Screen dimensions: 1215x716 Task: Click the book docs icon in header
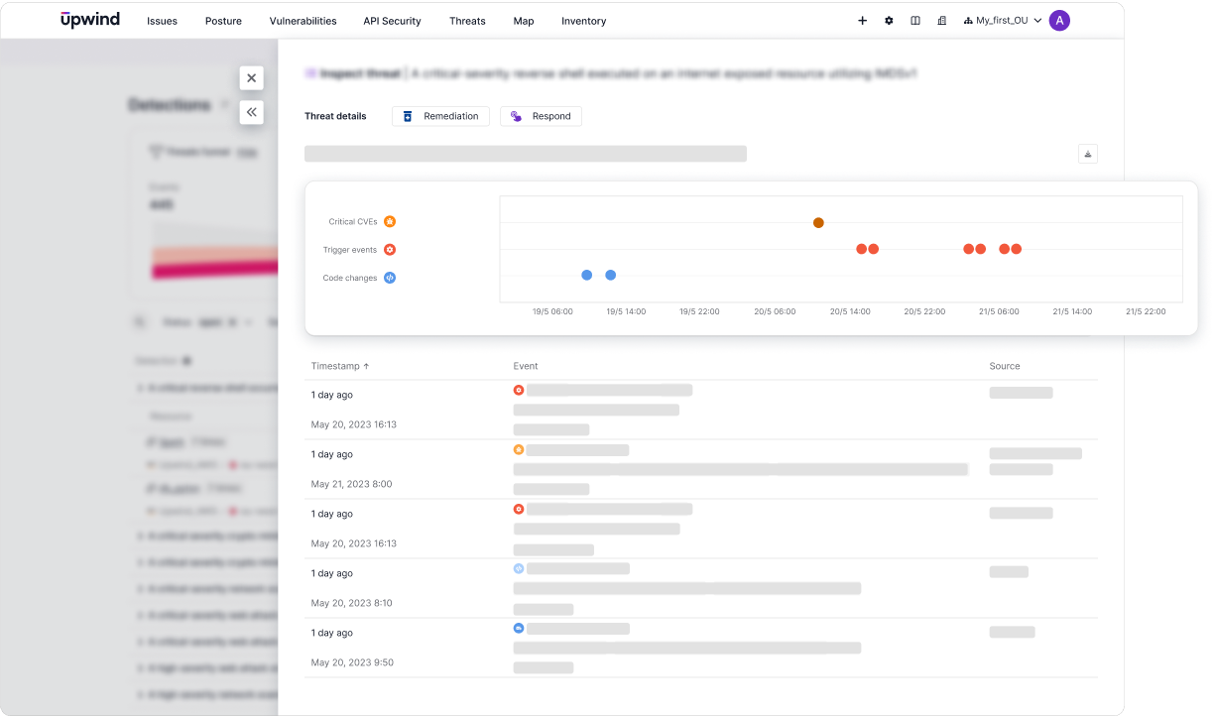pyautogui.click(x=915, y=21)
